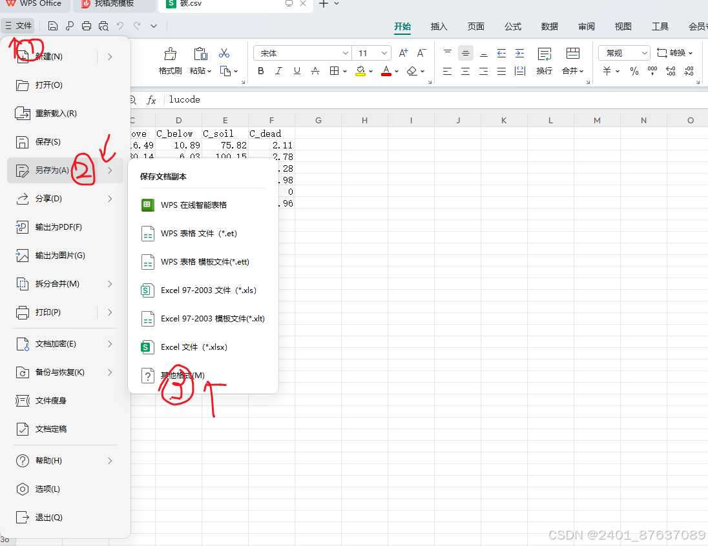The image size is (708, 546).
Task: Click the decrease font size icon
Action: tap(421, 54)
